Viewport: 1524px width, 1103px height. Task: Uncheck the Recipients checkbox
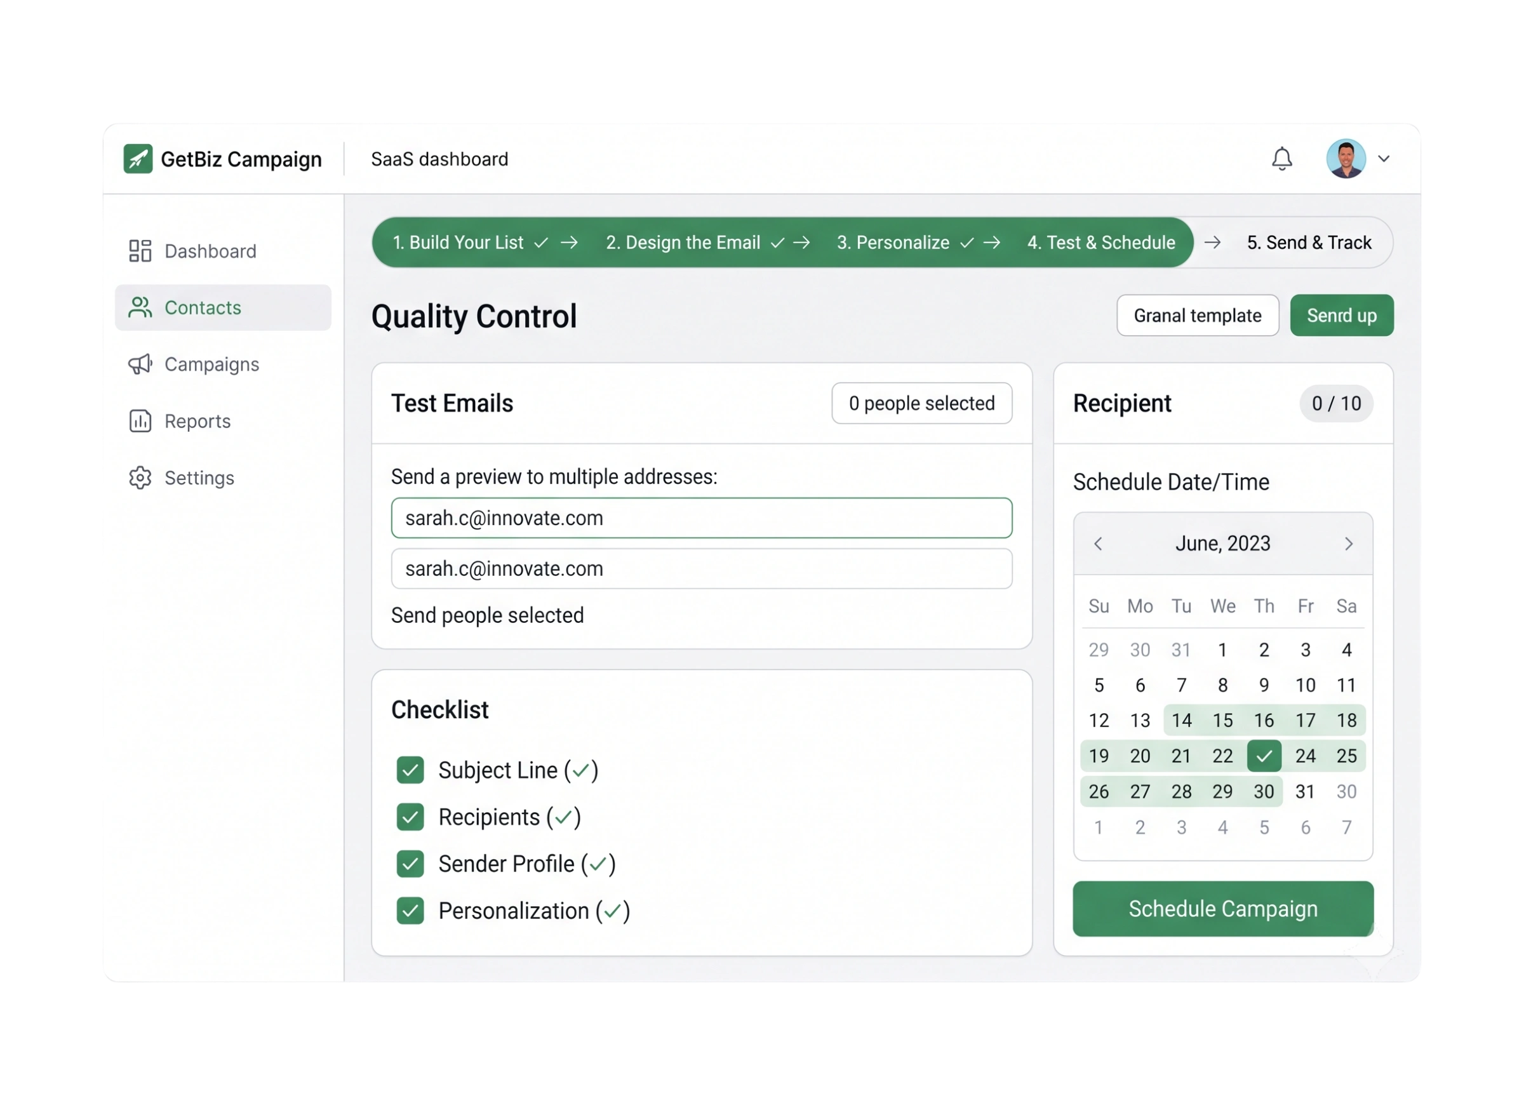point(410,817)
